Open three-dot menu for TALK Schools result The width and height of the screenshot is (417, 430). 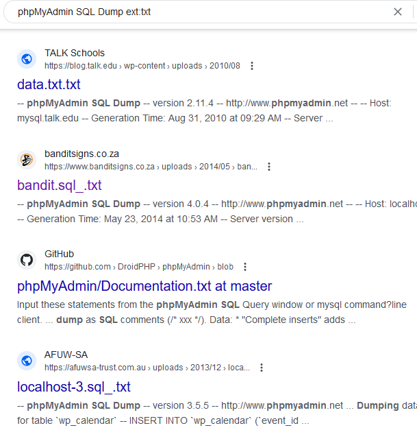click(x=252, y=67)
